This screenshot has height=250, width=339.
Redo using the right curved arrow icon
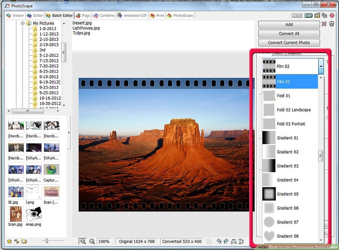pos(226,241)
